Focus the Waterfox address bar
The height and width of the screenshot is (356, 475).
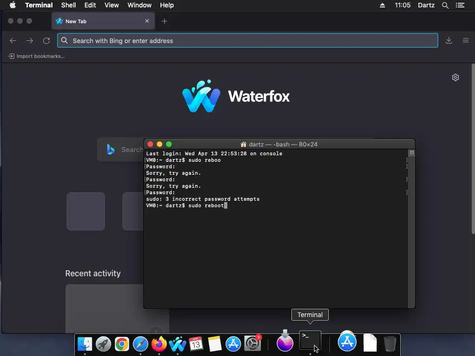pyautogui.click(x=248, y=41)
